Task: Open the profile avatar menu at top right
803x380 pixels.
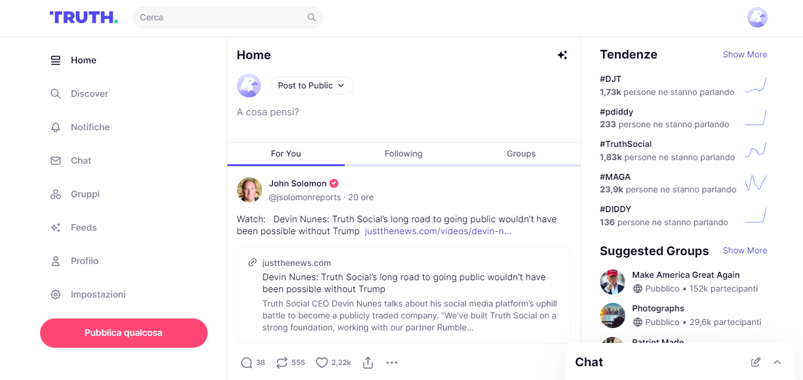Action: click(x=758, y=17)
